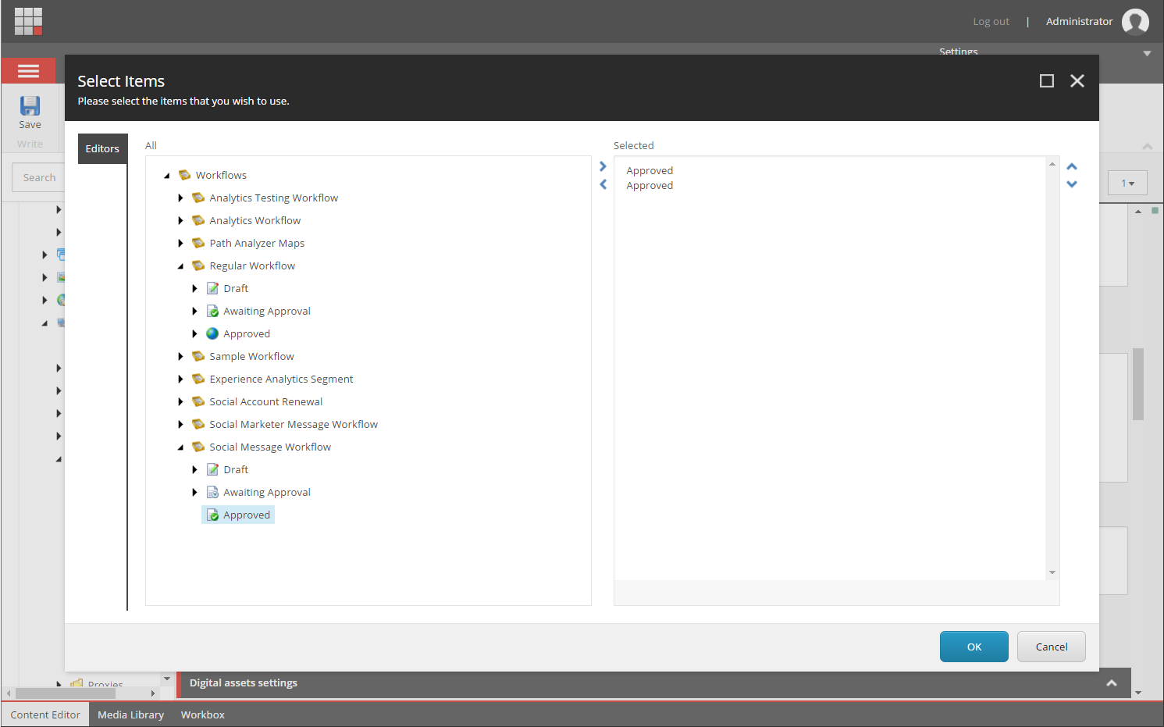Expand Analytics Testing Workflow node
This screenshot has height=727, width=1164.
(x=180, y=198)
